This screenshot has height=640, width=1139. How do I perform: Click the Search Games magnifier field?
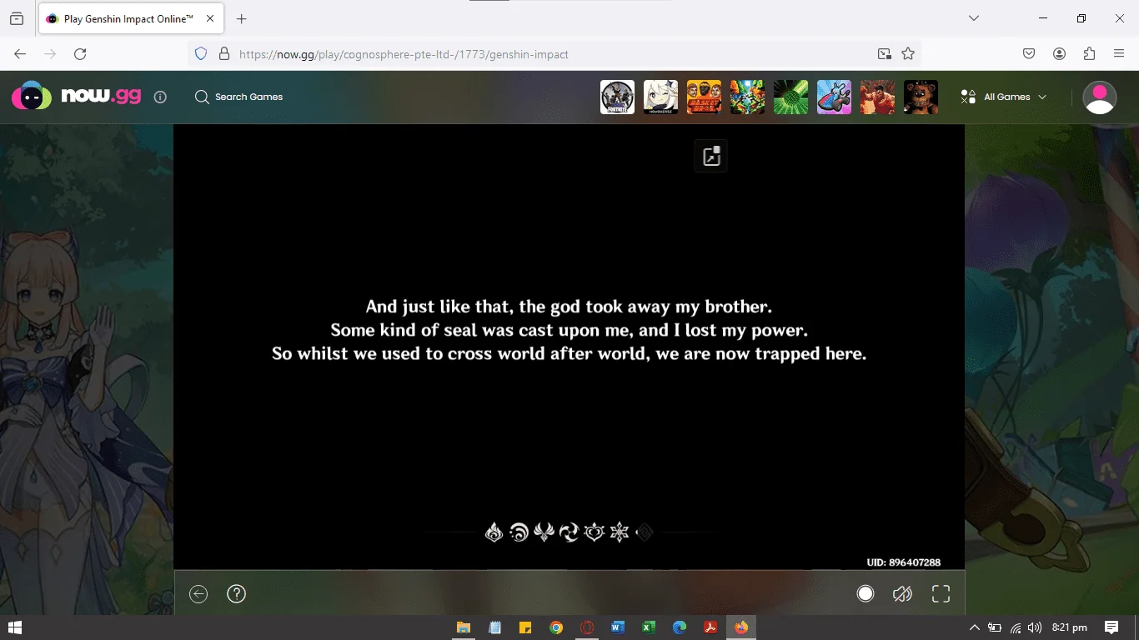238,97
